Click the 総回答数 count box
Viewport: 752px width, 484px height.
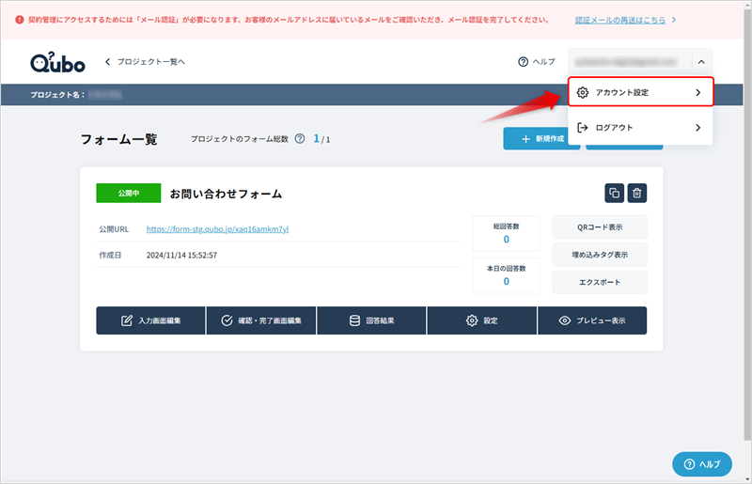pyautogui.click(x=506, y=233)
